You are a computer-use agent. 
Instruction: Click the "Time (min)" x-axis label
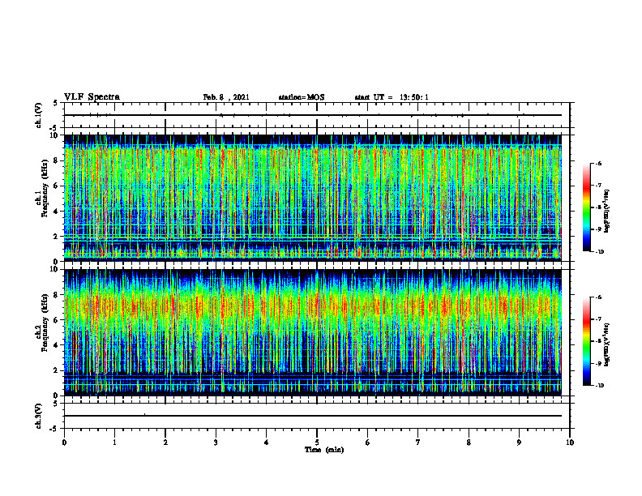(324, 450)
